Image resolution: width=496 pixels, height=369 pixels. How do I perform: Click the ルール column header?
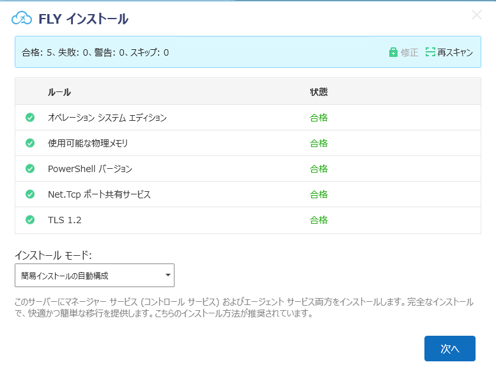click(59, 92)
